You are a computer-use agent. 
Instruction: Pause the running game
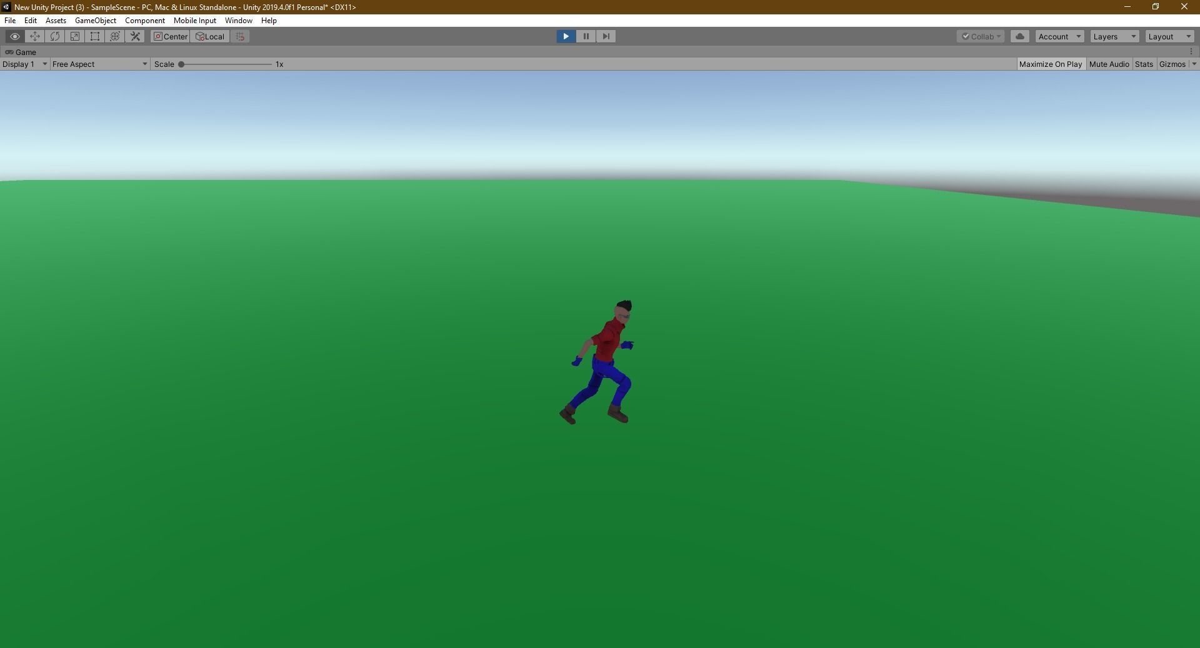[586, 36]
